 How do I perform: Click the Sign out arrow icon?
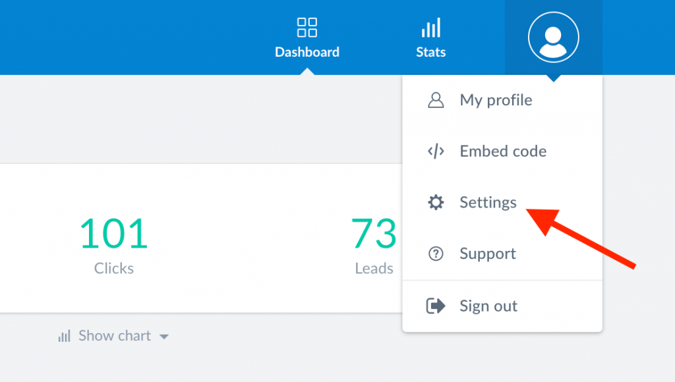(436, 306)
